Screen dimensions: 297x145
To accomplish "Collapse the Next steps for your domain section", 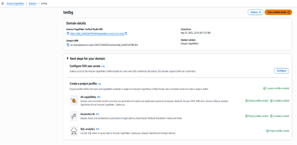I will pos(68,59).
